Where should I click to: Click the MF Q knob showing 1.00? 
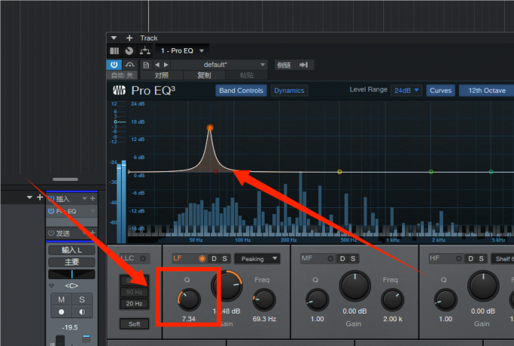[317, 299]
